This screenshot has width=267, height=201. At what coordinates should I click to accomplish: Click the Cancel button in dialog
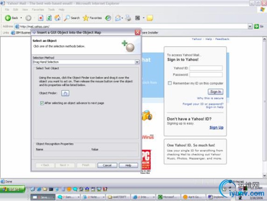[107, 165]
